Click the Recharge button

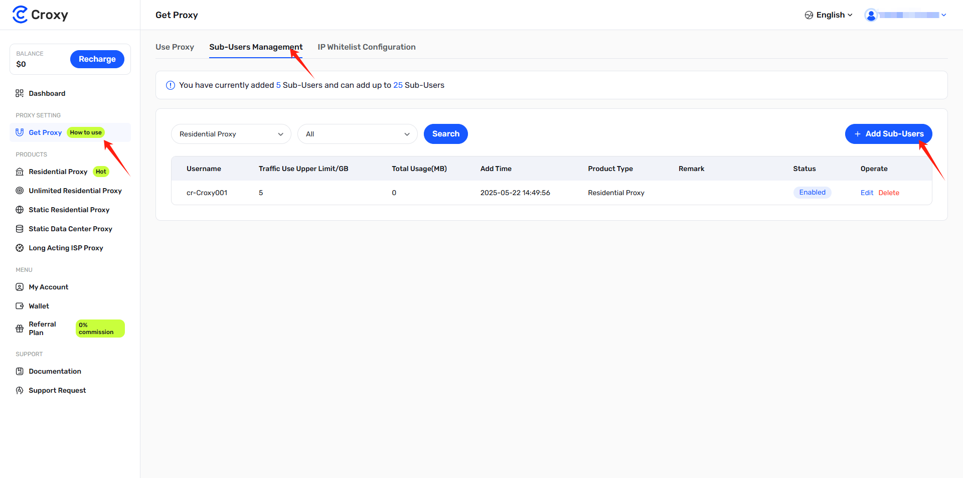pos(97,59)
